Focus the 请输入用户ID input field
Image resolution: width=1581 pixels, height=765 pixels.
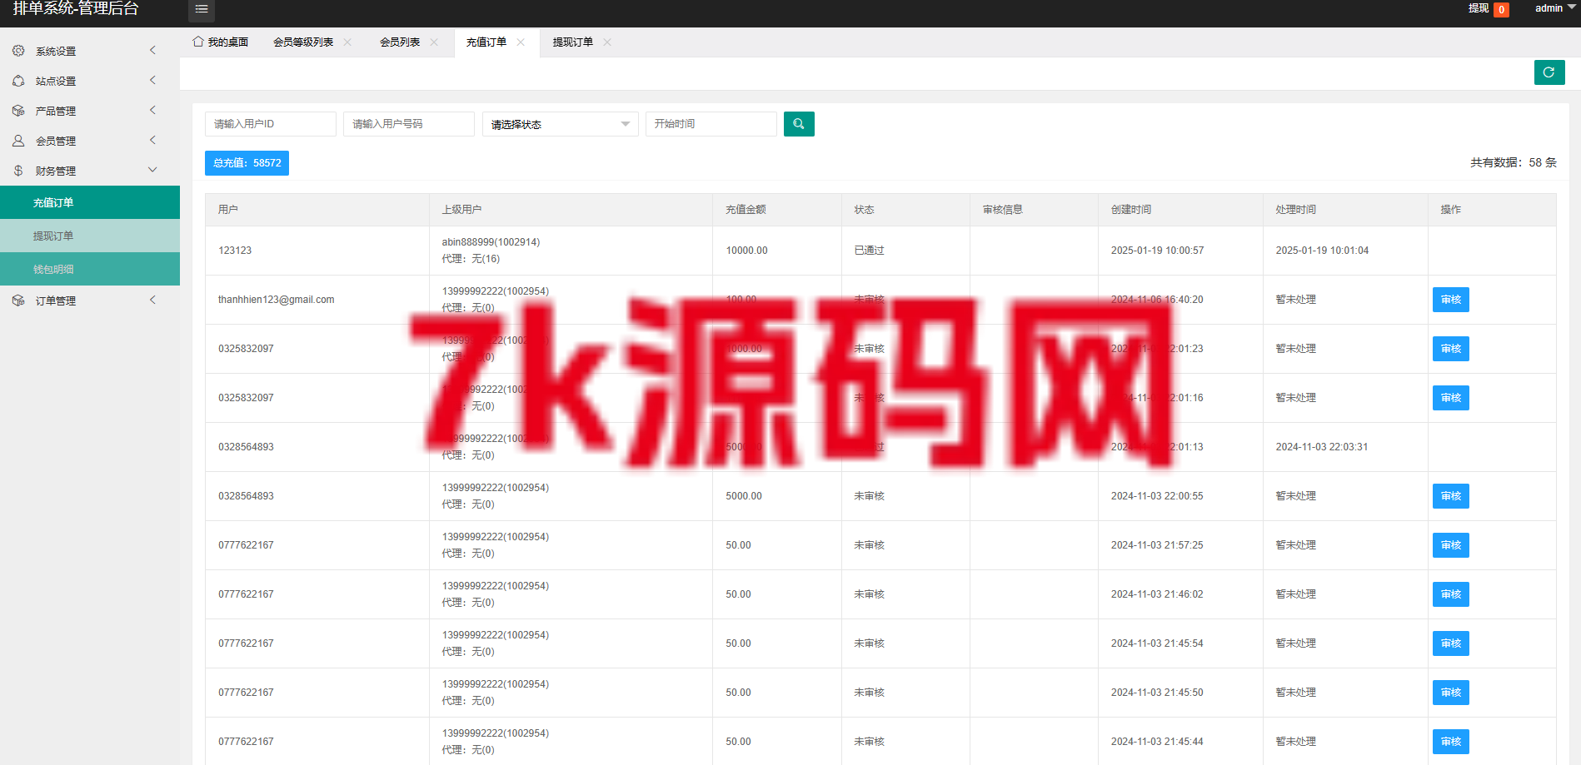click(271, 124)
